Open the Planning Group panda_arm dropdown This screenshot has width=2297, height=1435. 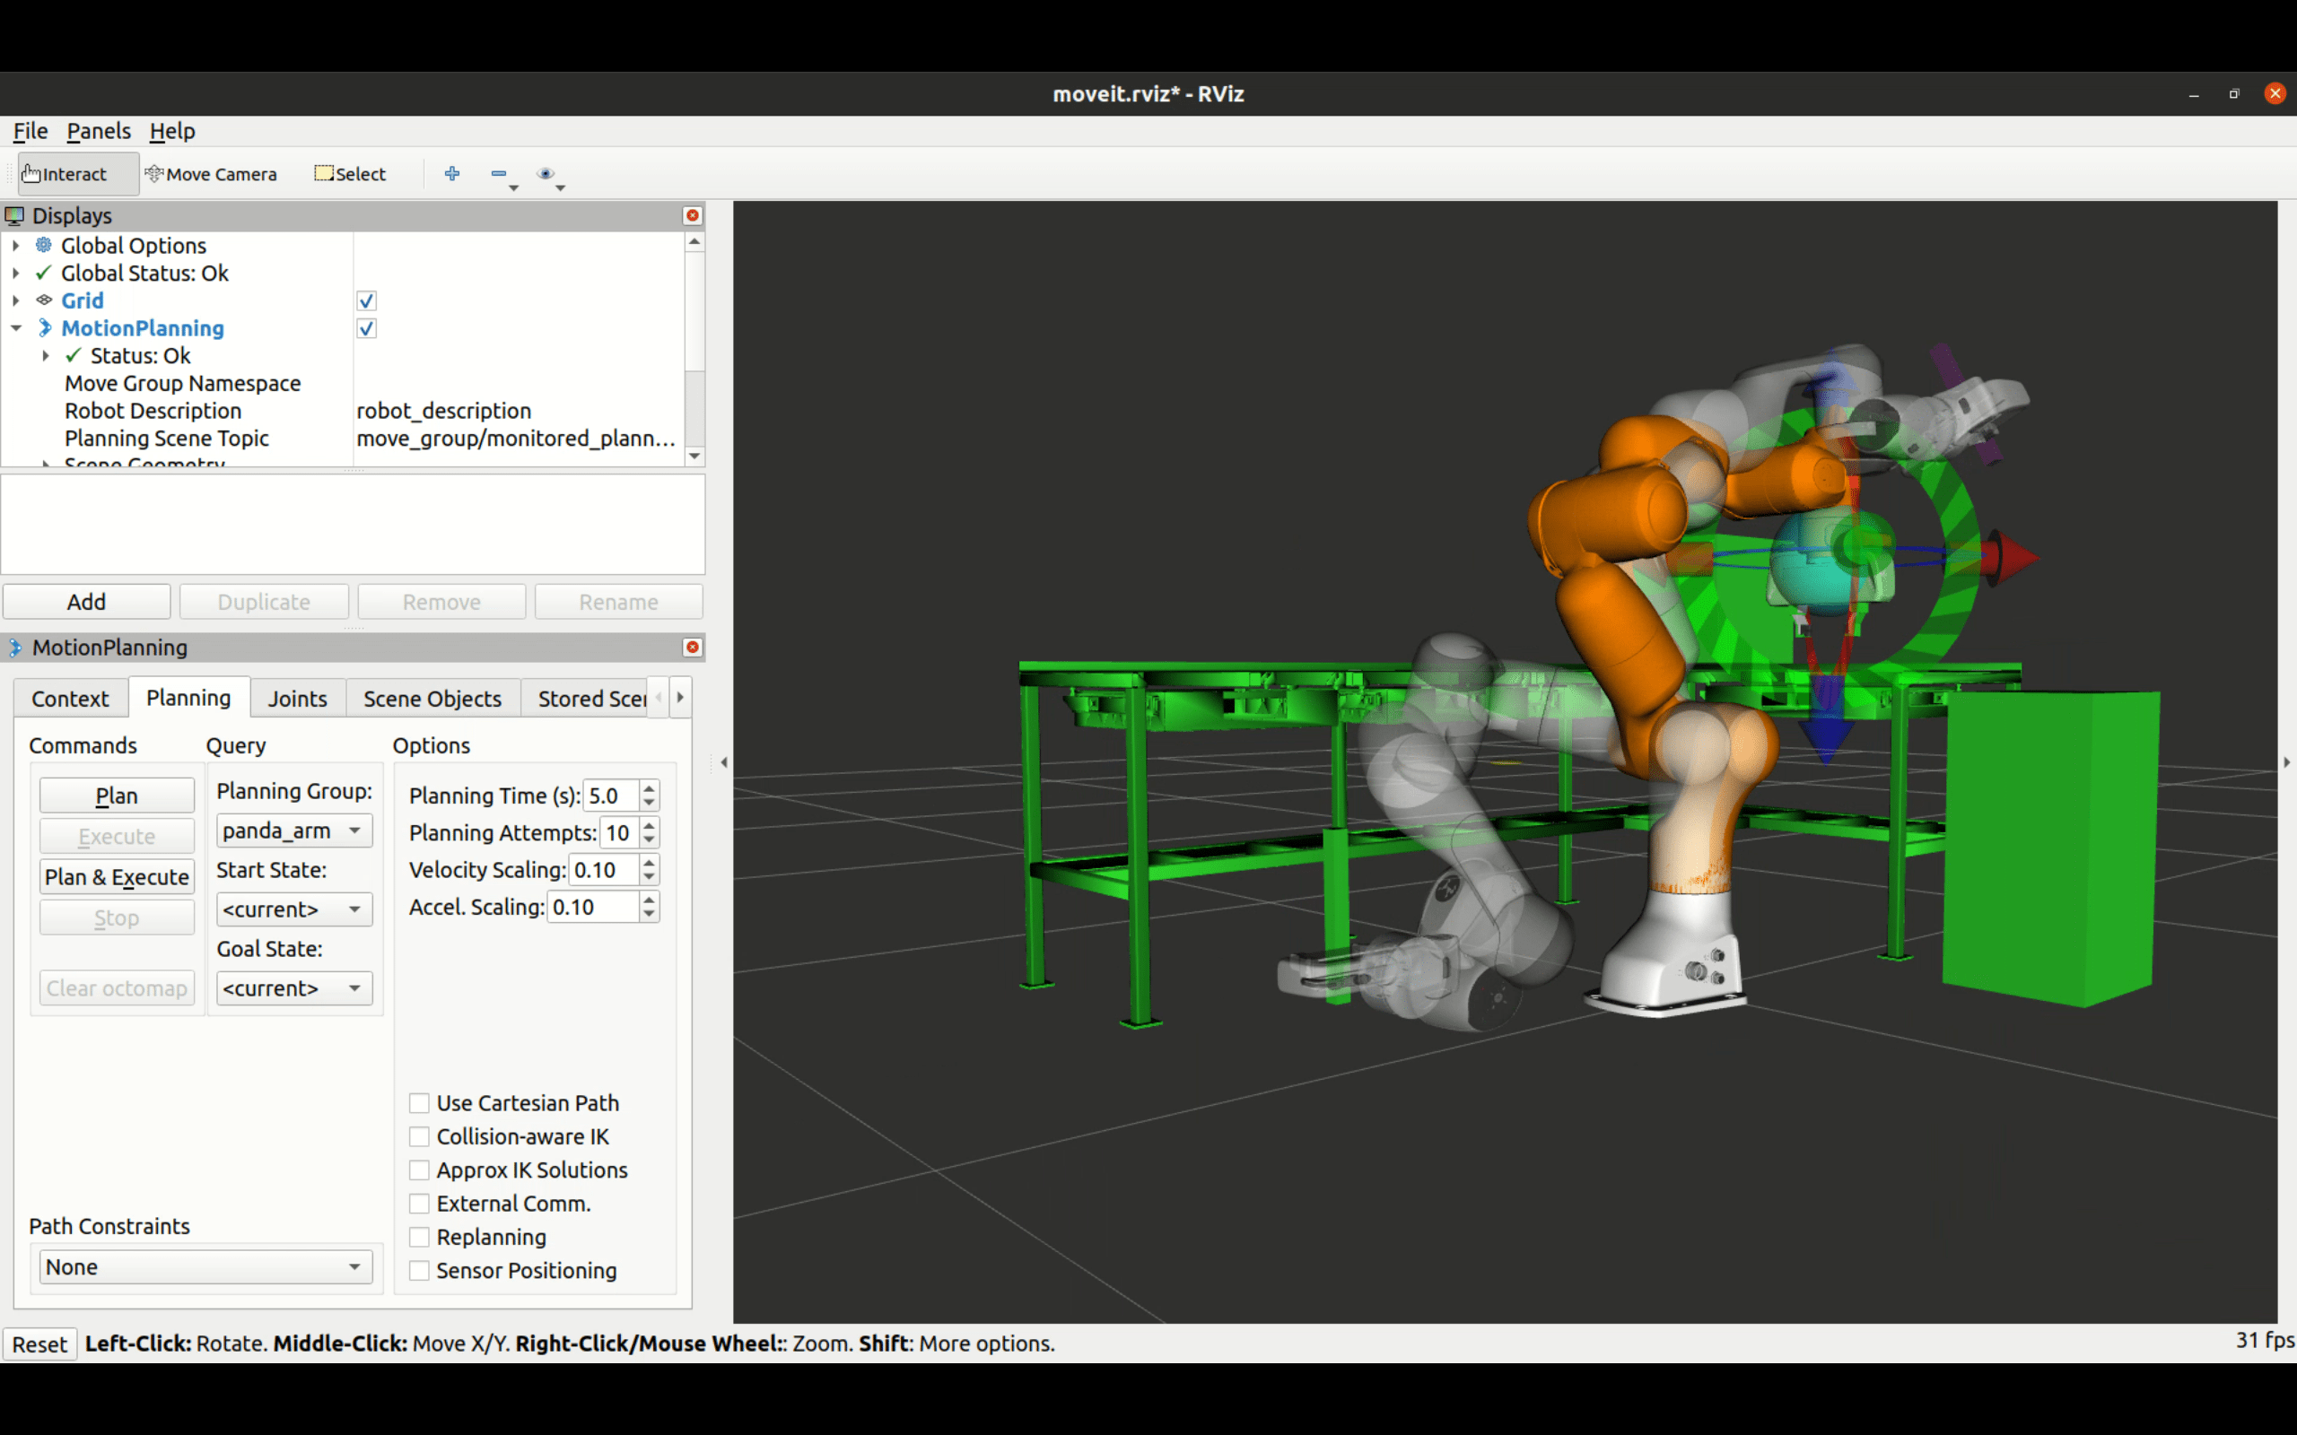coord(294,831)
